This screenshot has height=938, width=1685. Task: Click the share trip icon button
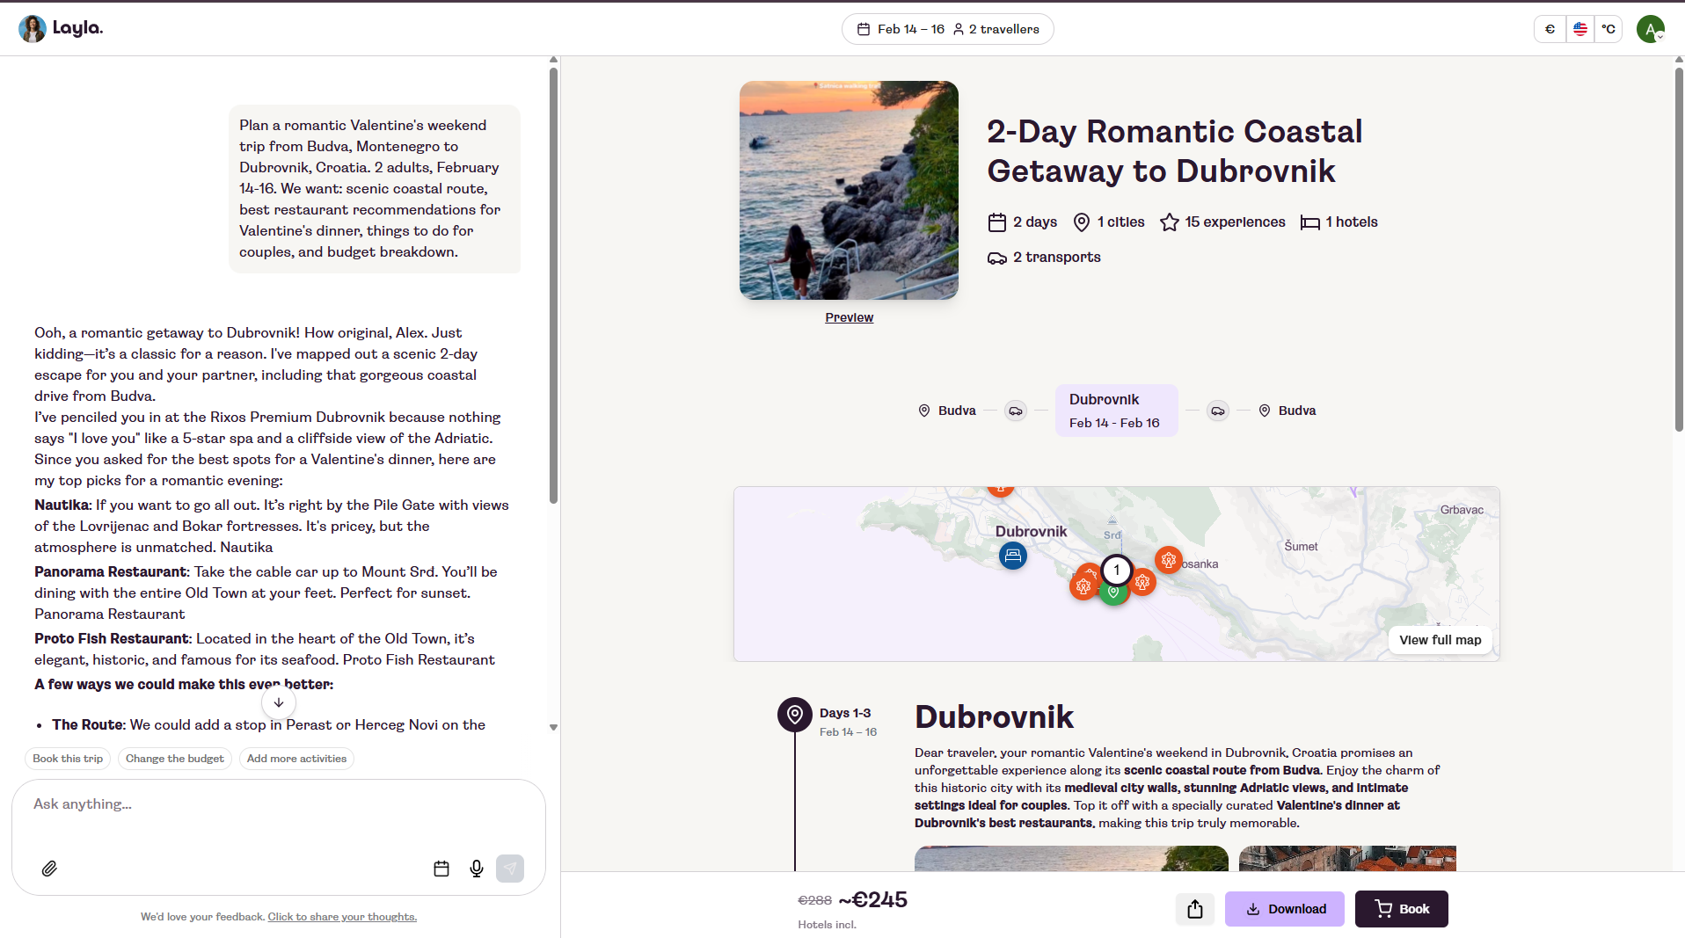pyautogui.click(x=1194, y=909)
